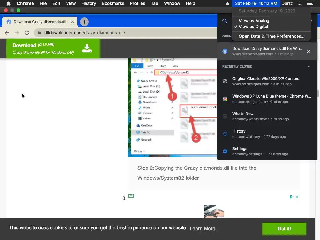
Task: Reopen Settings recently closed tab
Action: (267, 151)
